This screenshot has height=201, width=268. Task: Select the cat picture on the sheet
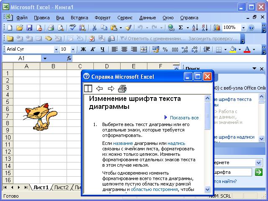[x=40, y=117]
